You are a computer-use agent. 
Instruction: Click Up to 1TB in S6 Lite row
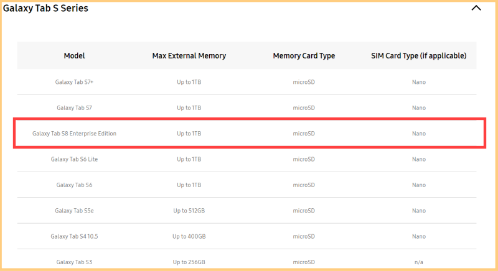pos(189,159)
